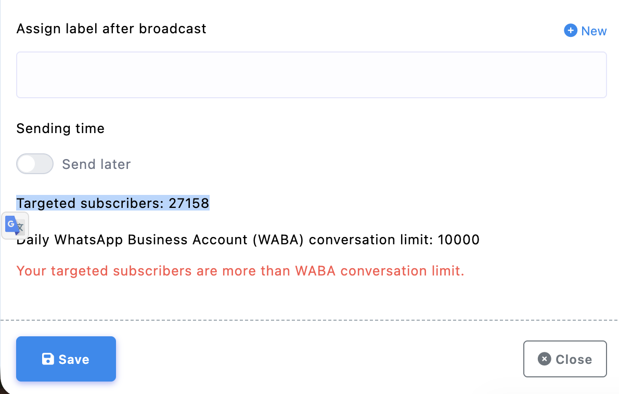Click the floppy disk icon on Save
The height and width of the screenshot is (394, 619).
click(48, 359)
